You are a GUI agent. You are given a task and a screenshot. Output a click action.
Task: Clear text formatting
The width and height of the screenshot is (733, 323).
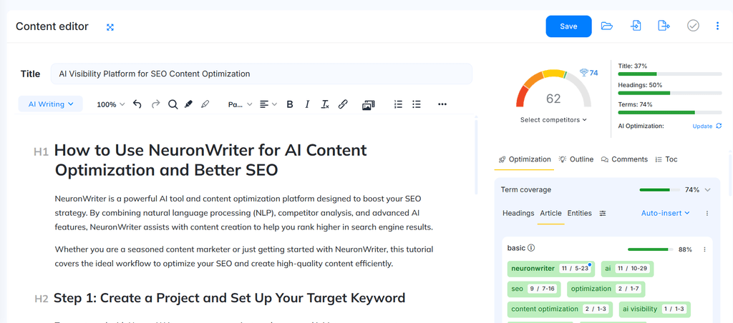[x=325, y=104]
